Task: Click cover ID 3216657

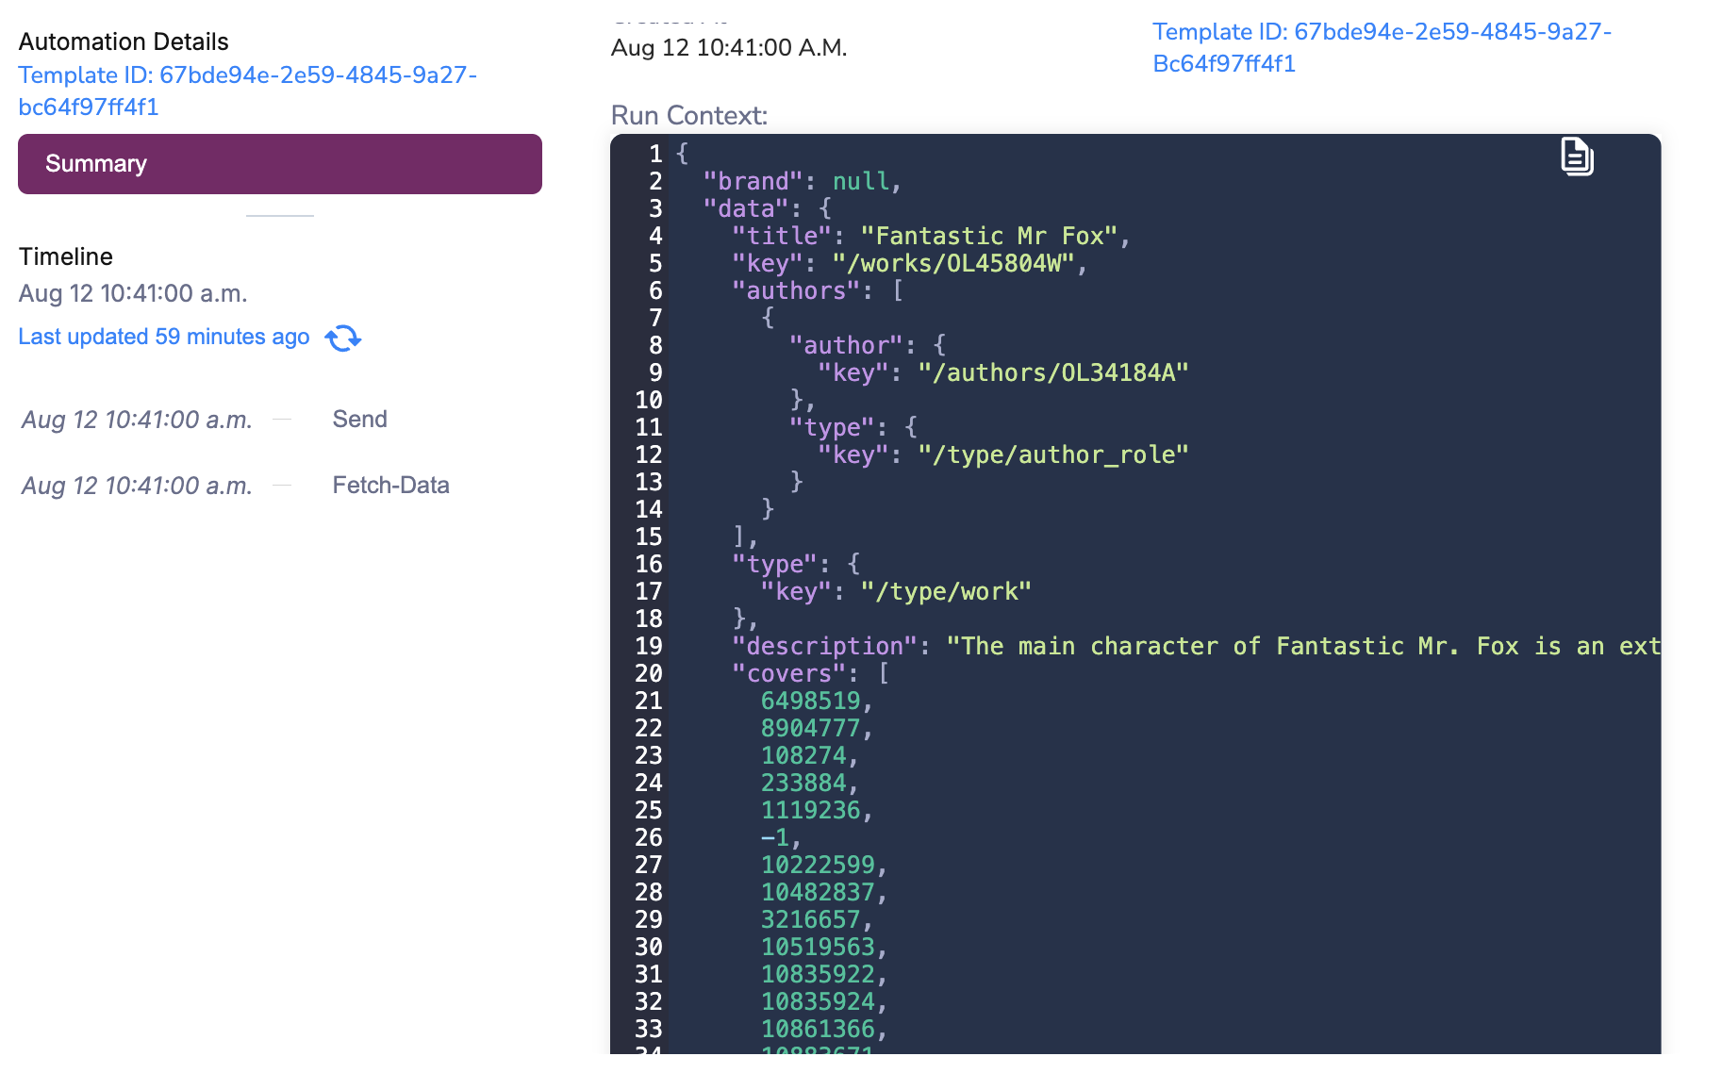Action: point(810,919)
